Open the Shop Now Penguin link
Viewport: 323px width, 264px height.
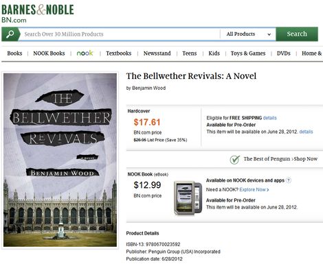click(x=306, y=158)
